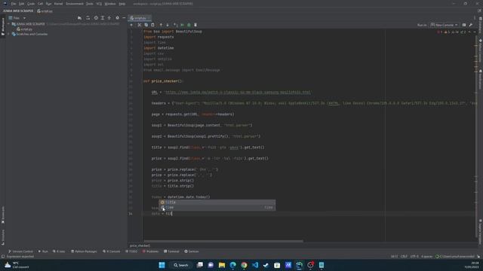Image resolution: width=483 pixels, height=271 pixels.
Task: Open the Windows Start menu
Action: click(162, 265)
